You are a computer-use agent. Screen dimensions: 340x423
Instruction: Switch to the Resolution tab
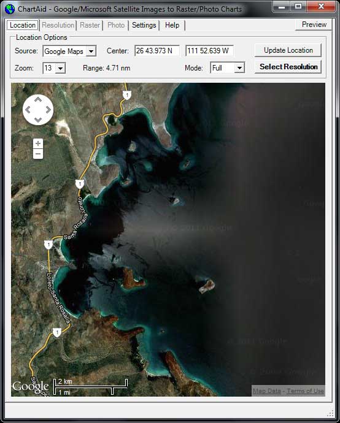58,25
